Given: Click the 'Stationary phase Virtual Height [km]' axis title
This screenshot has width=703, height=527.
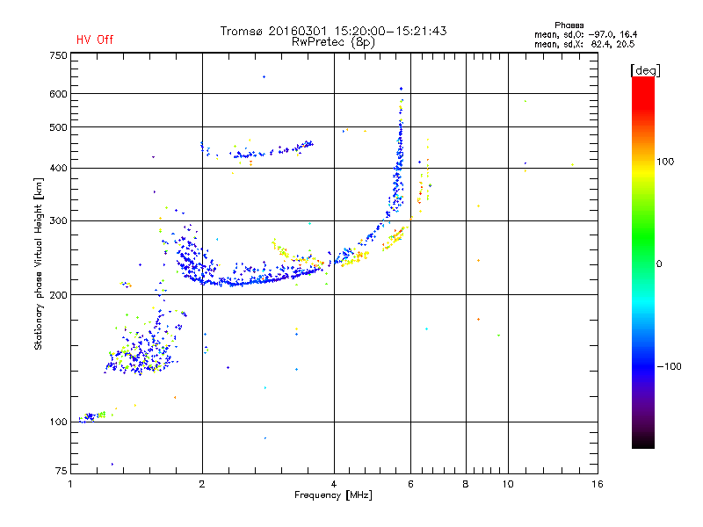Looking at the screenshot, I should coord(38,263).
